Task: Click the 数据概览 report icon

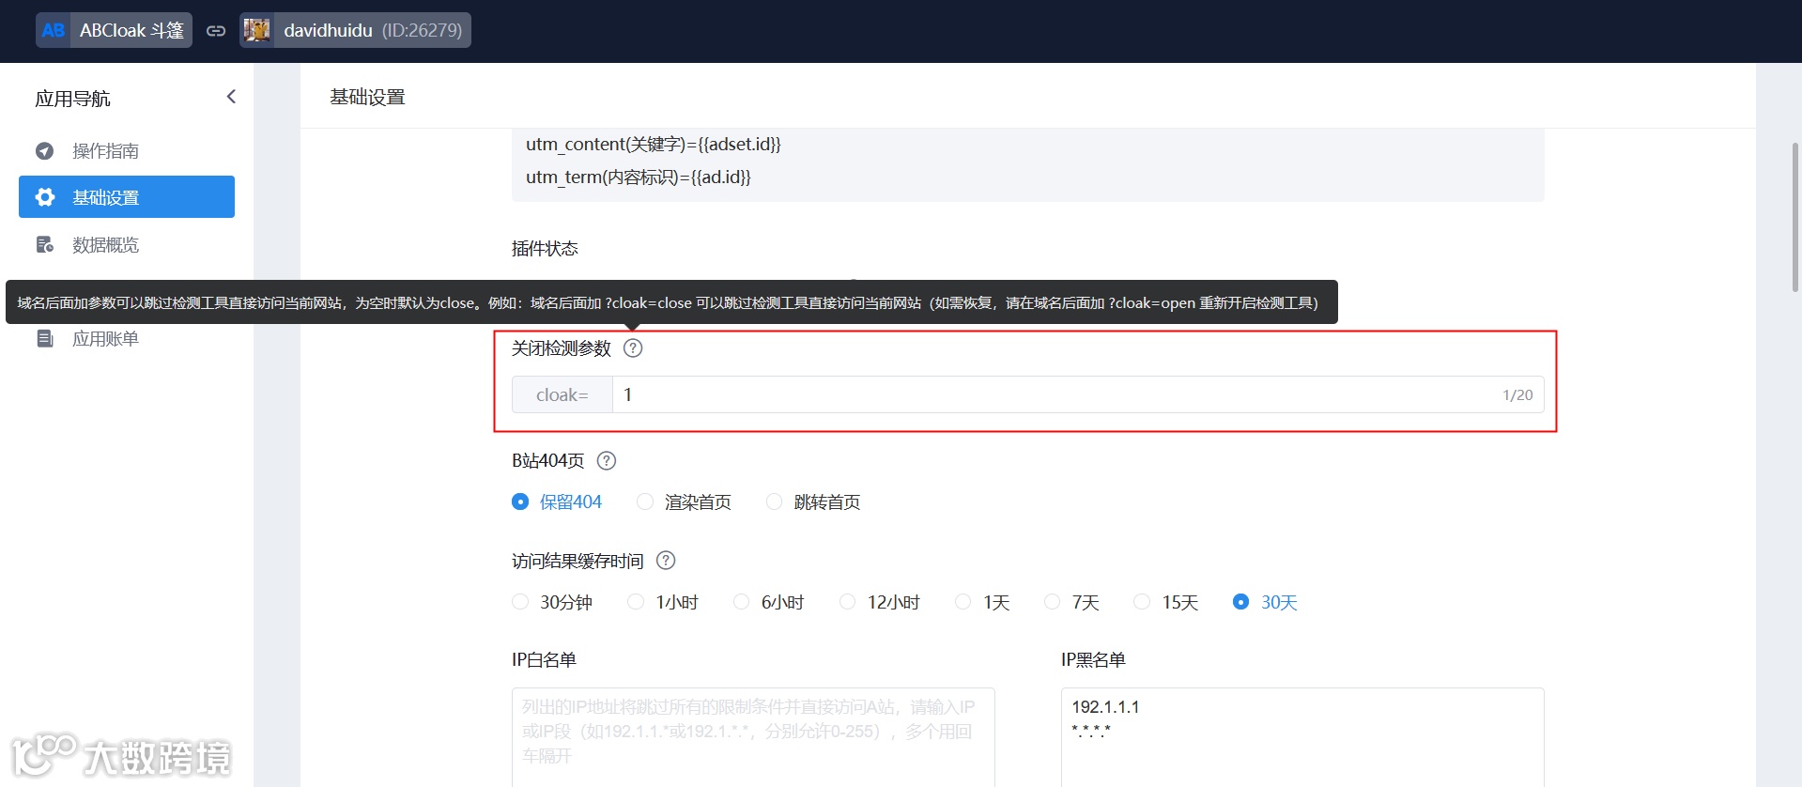Action: [x=44, y=244]
